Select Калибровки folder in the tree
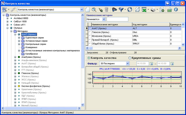 pyautogui.click(x=31, y=54)
